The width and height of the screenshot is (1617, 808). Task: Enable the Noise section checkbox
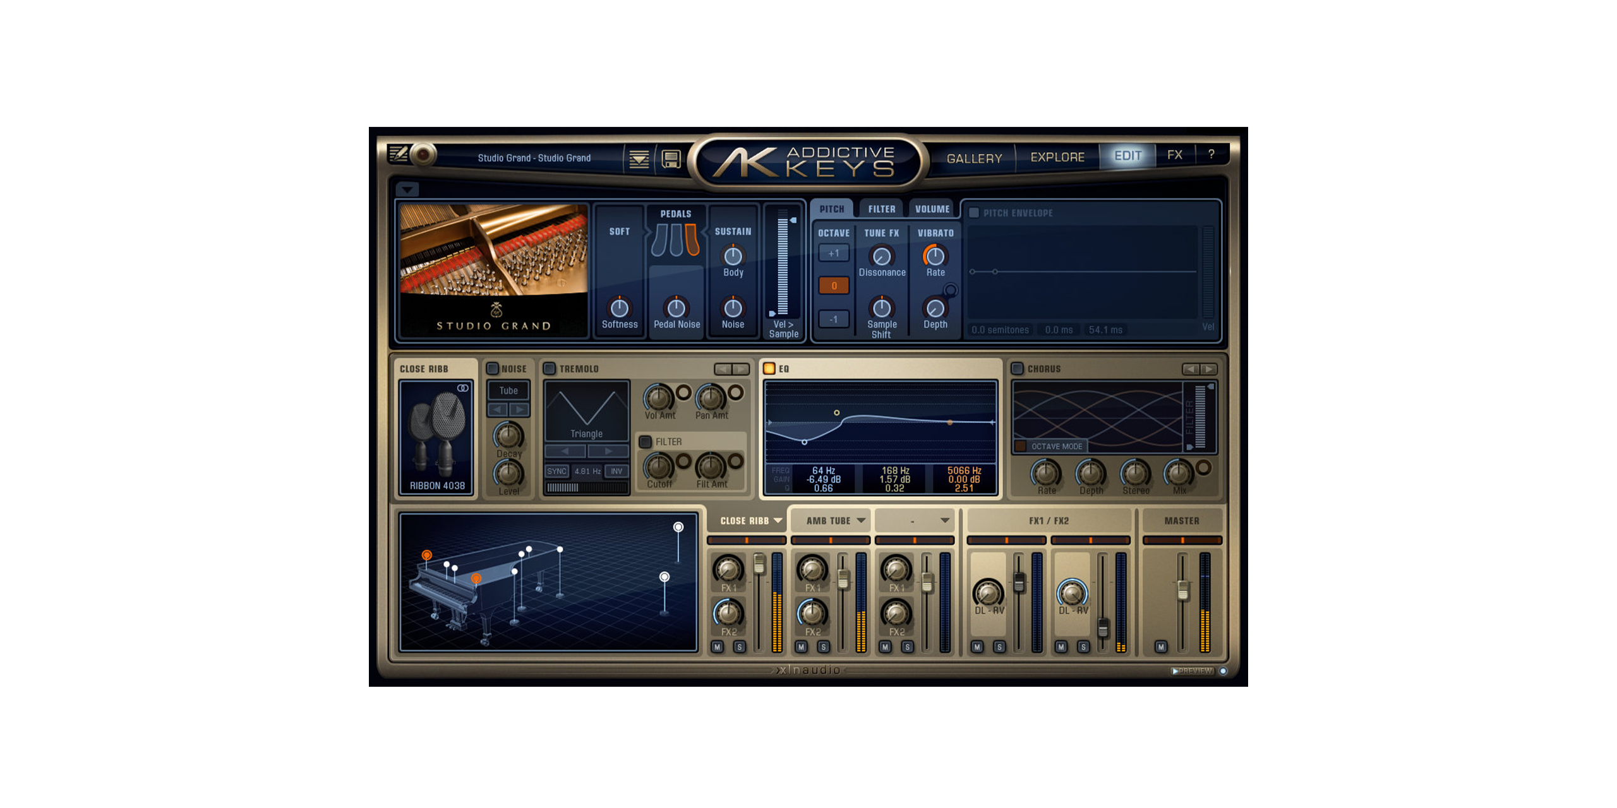(493, 369)
